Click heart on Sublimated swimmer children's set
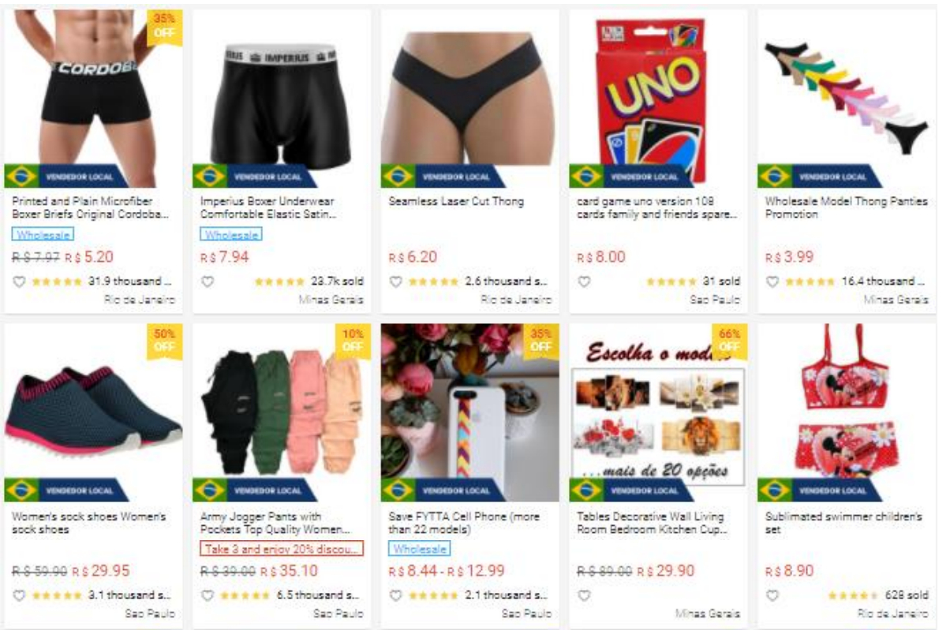This screenshot has height=630, width=950. (773, 595)
